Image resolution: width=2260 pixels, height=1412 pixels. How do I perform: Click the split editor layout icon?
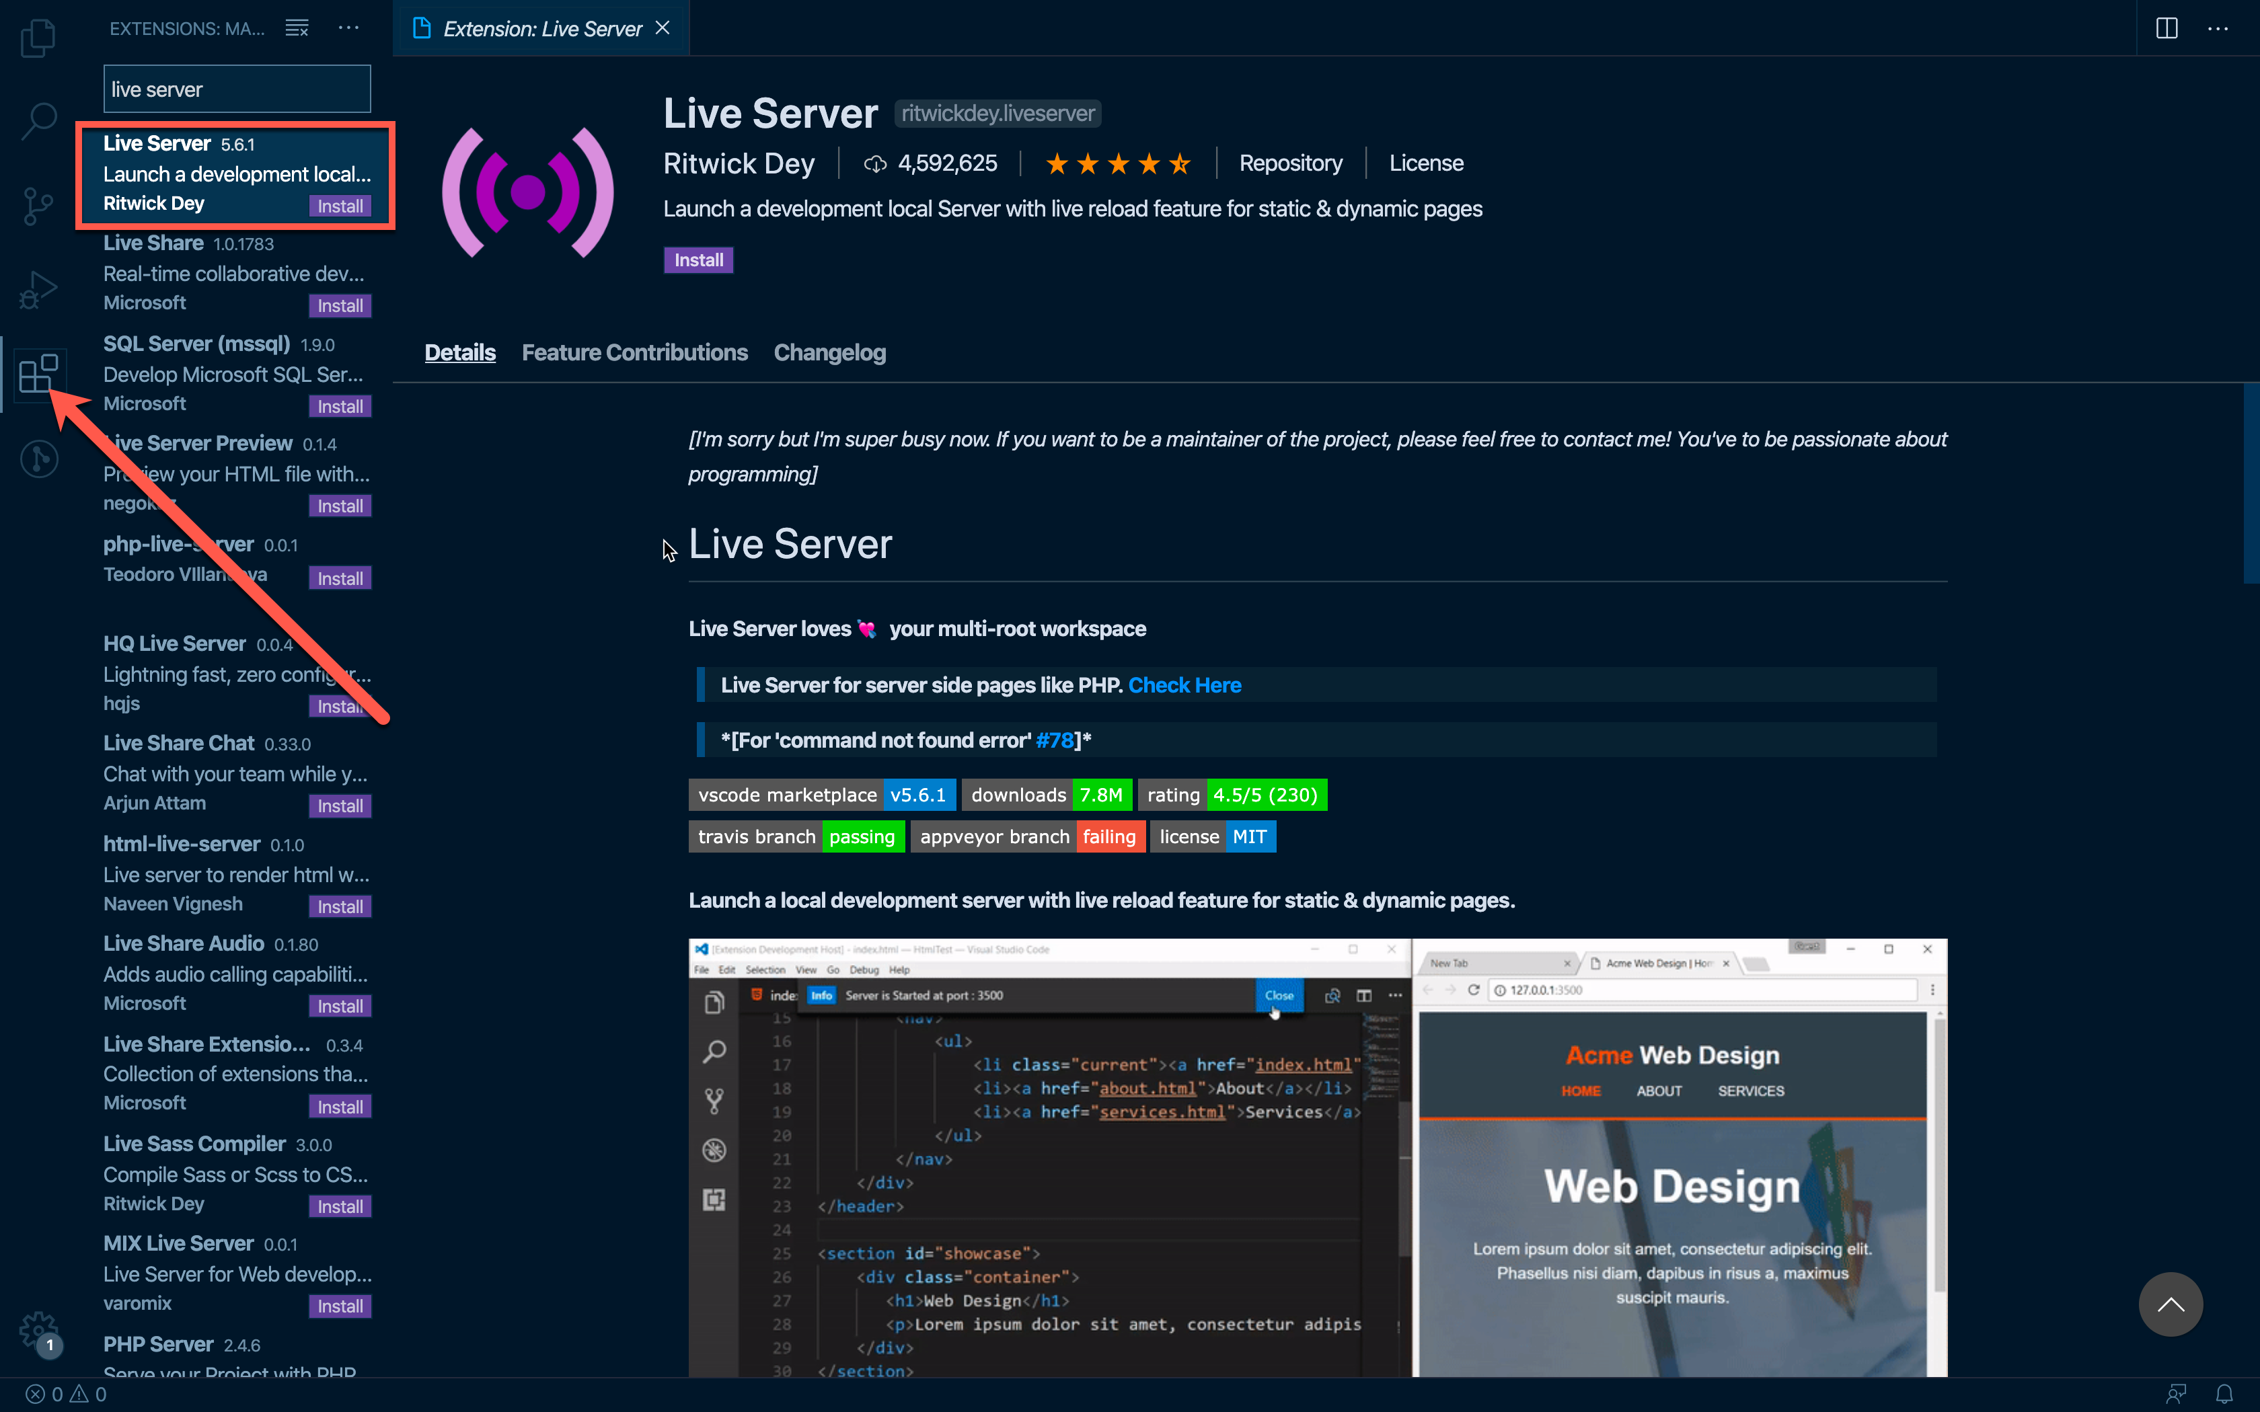tap(2167, 28)
